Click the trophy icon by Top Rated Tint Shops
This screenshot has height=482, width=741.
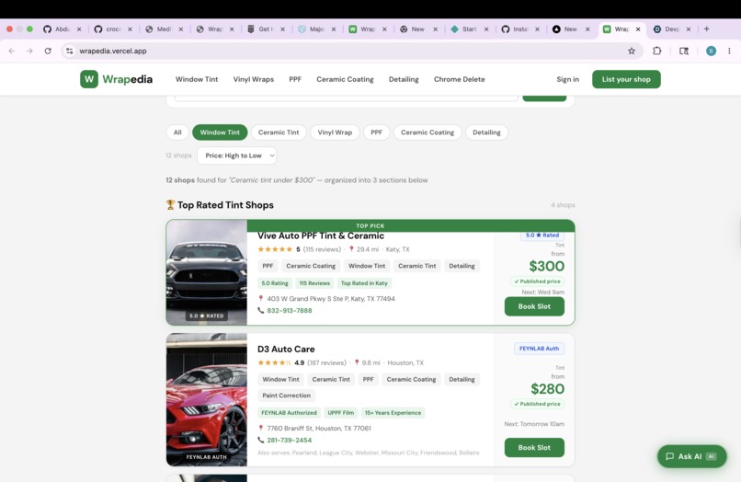(171, 204)
